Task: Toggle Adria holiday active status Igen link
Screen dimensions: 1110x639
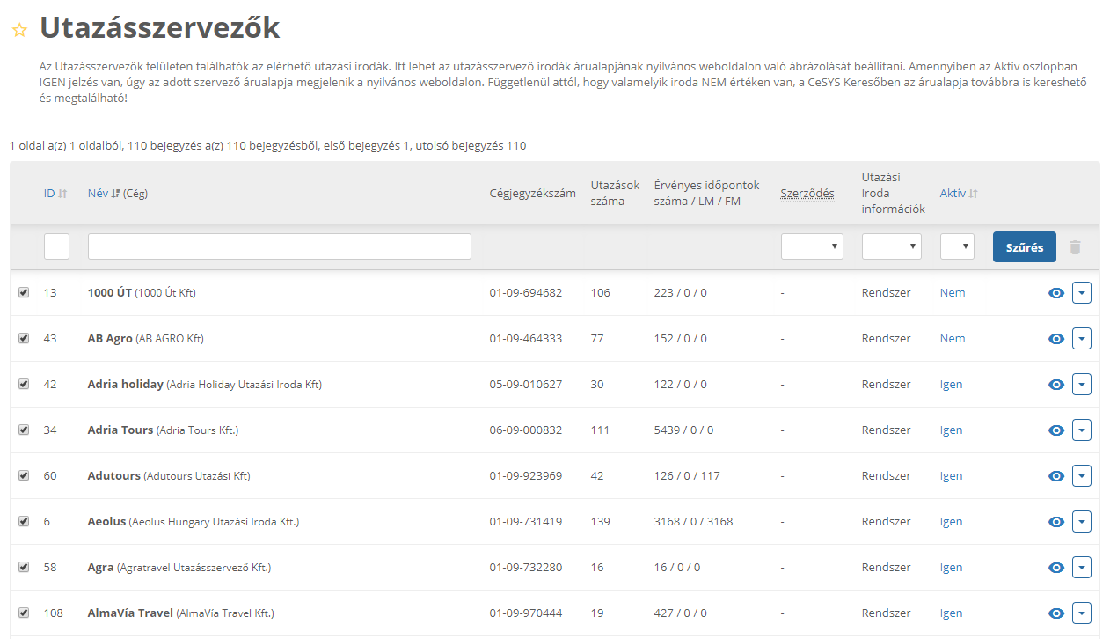Action: click(x=951, y=385)
